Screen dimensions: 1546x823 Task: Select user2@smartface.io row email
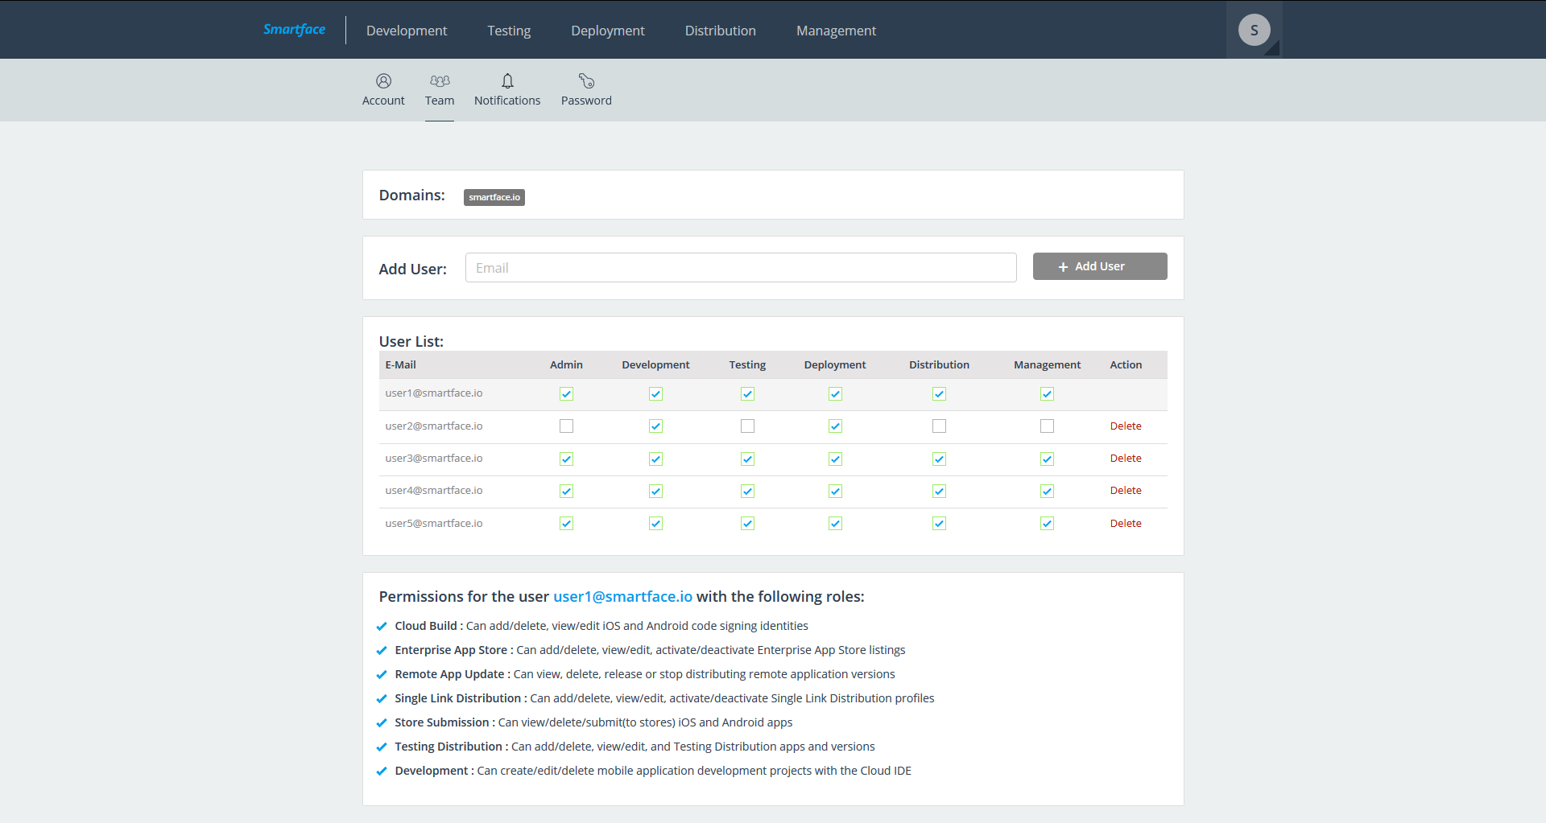[x=434, y=426]
